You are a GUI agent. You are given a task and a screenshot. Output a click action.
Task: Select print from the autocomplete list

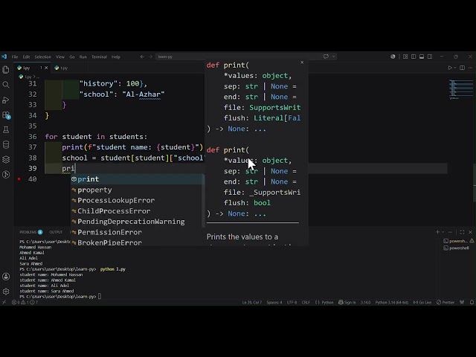click(137, 179)
